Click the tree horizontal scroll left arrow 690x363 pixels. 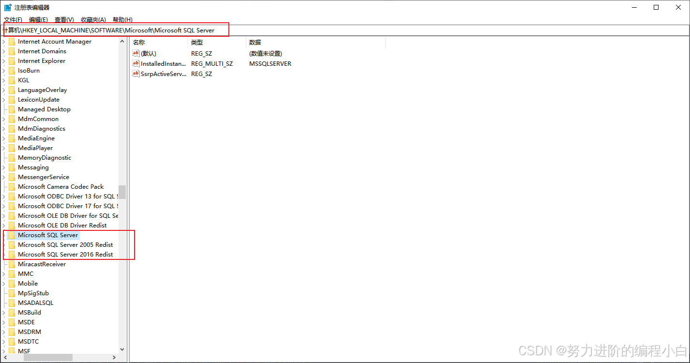(x=5, y=357)
